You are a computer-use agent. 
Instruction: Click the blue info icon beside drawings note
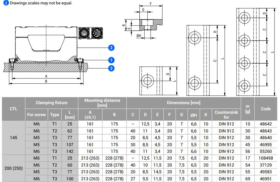(x=6, y=3)
